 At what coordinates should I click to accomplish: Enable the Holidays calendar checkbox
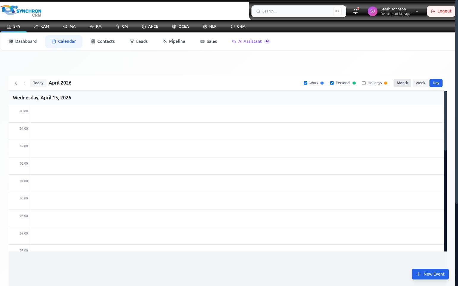click(363, 83)
